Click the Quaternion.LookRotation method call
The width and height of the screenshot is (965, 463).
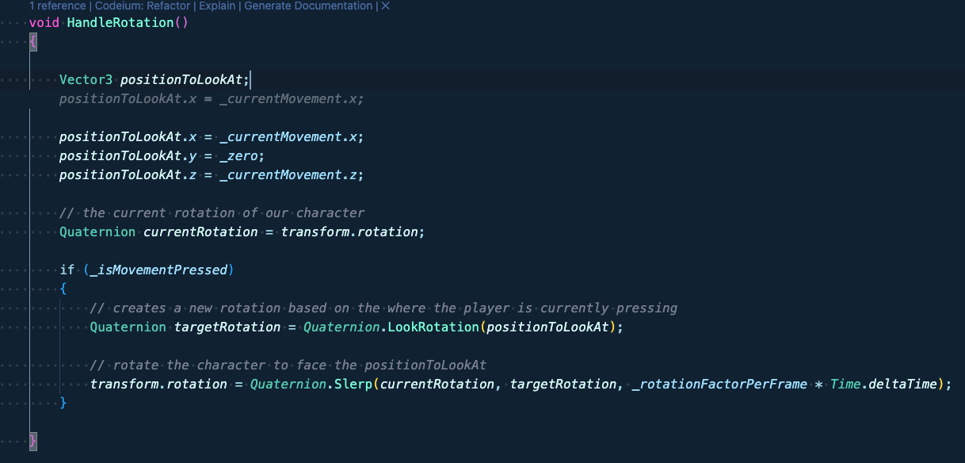pos(393,327)
